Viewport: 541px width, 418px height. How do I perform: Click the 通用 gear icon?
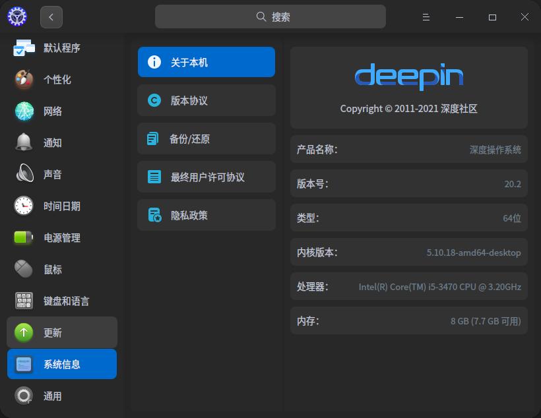coord(24,396)
